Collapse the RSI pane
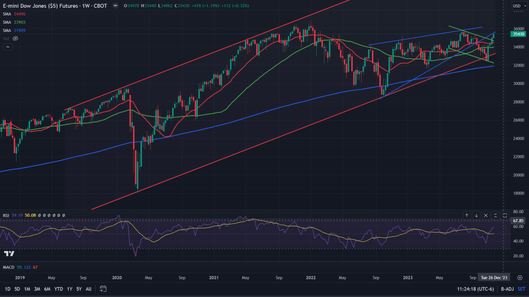Viewport: 529px width, 297px height. [x=495, y=215]
